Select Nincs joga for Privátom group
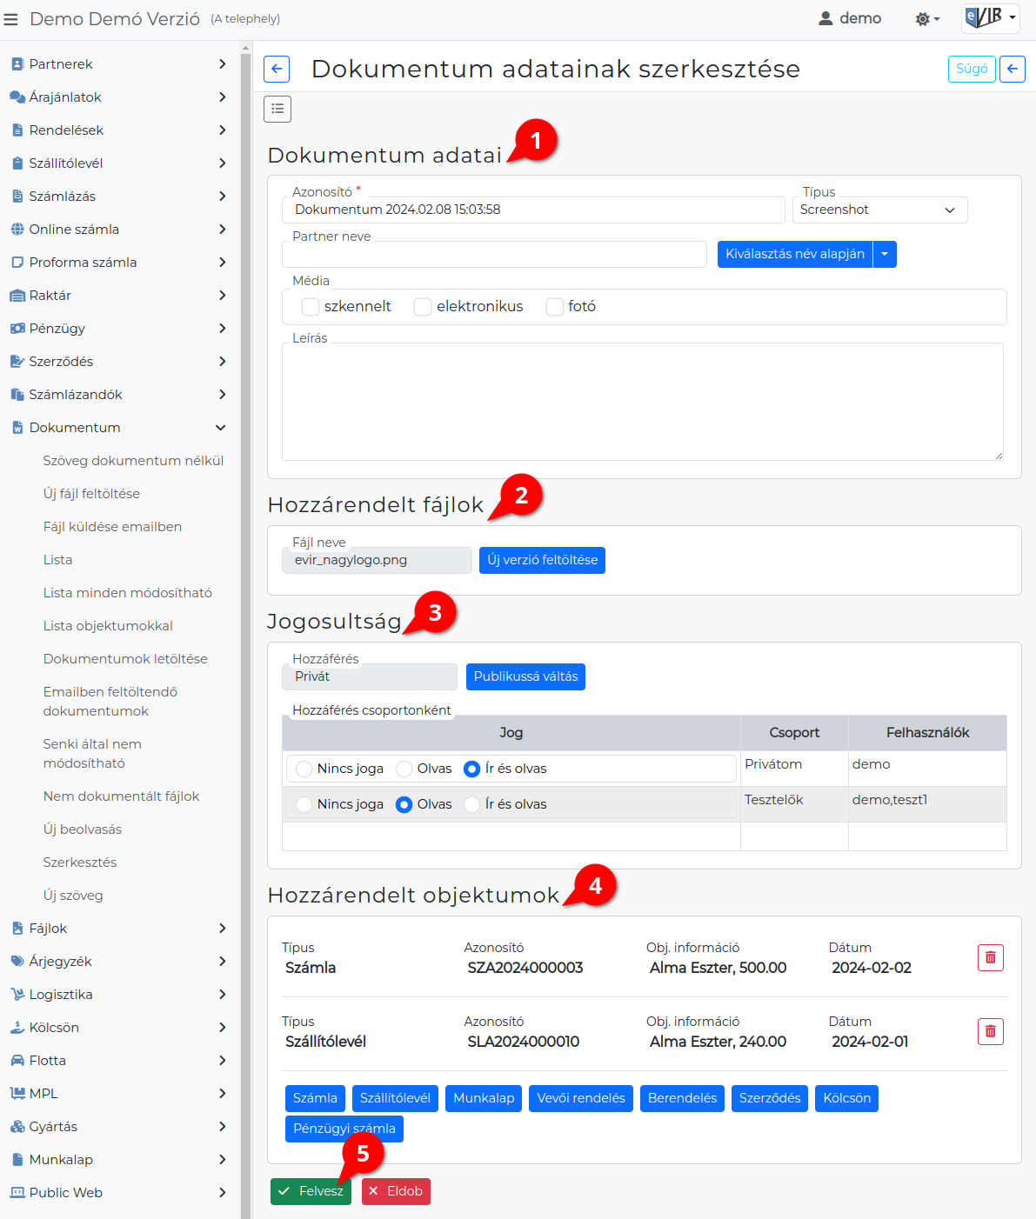 [304, 769]
